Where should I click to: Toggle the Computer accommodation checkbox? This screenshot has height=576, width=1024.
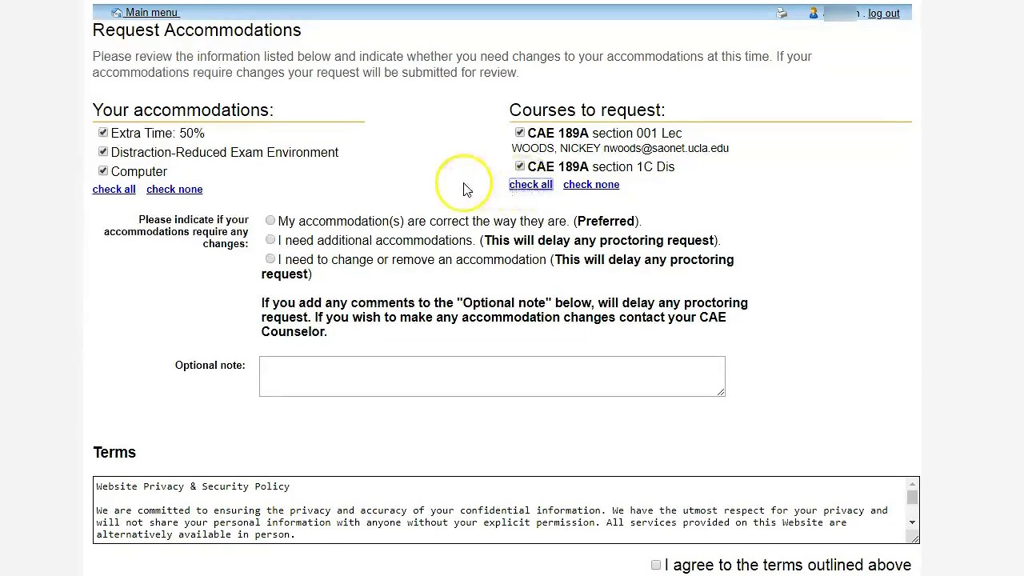pyautogui.click(x=103, y=170)
